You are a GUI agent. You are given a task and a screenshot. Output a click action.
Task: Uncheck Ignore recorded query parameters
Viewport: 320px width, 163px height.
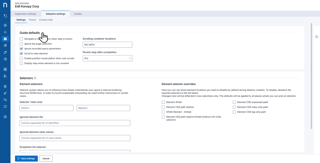coord(21,49)
